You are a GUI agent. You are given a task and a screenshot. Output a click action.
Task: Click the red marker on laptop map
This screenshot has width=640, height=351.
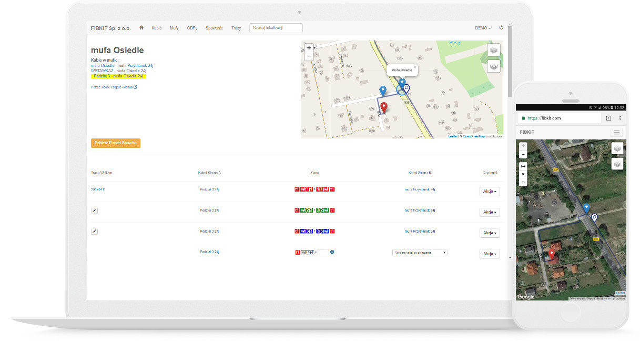(383, 108)
